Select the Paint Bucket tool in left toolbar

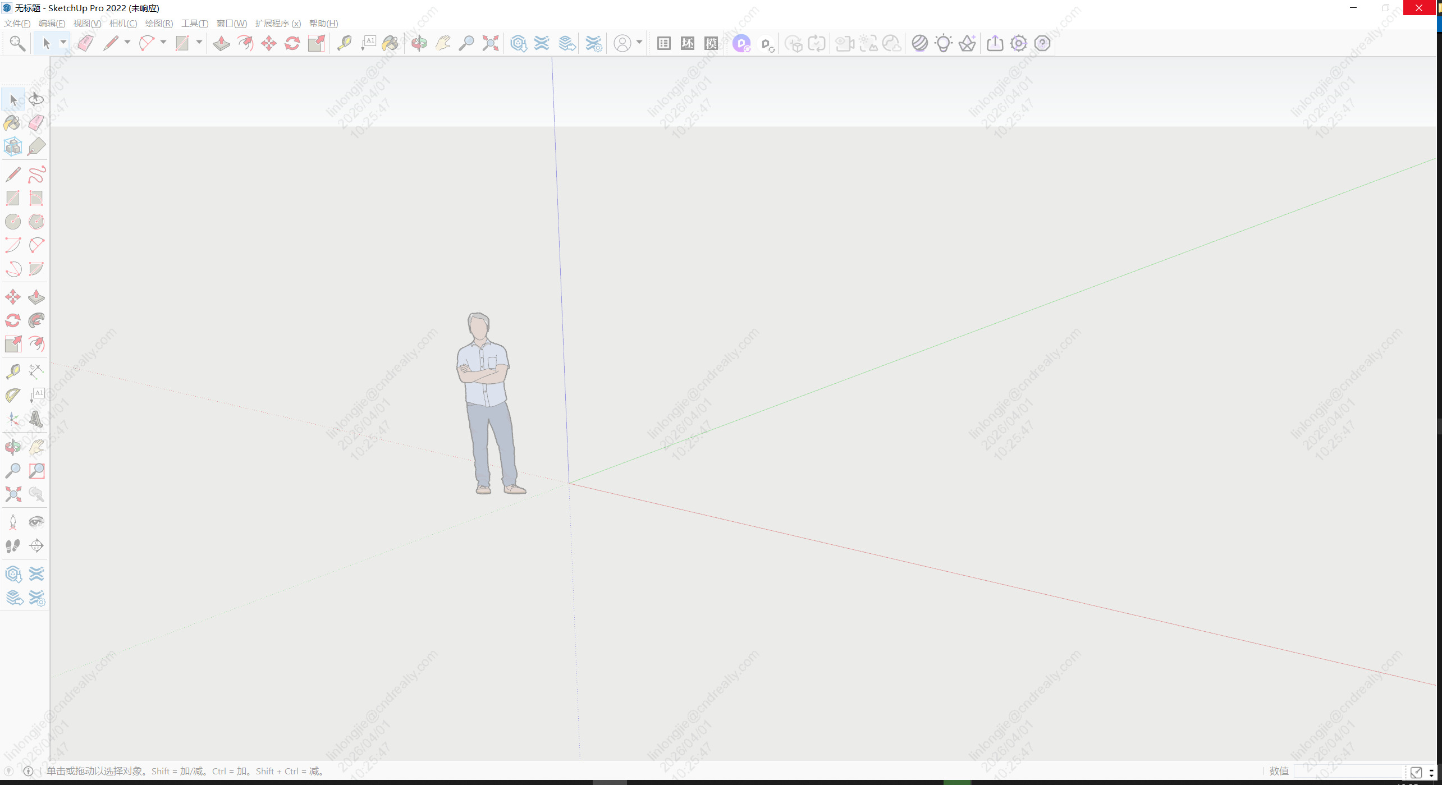pos(12,123)
